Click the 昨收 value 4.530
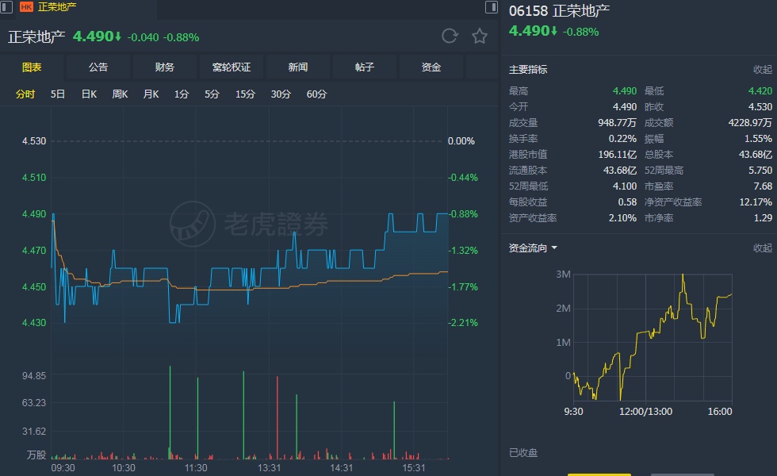Viewport: 777px width, 476px height. click(760, 106)
